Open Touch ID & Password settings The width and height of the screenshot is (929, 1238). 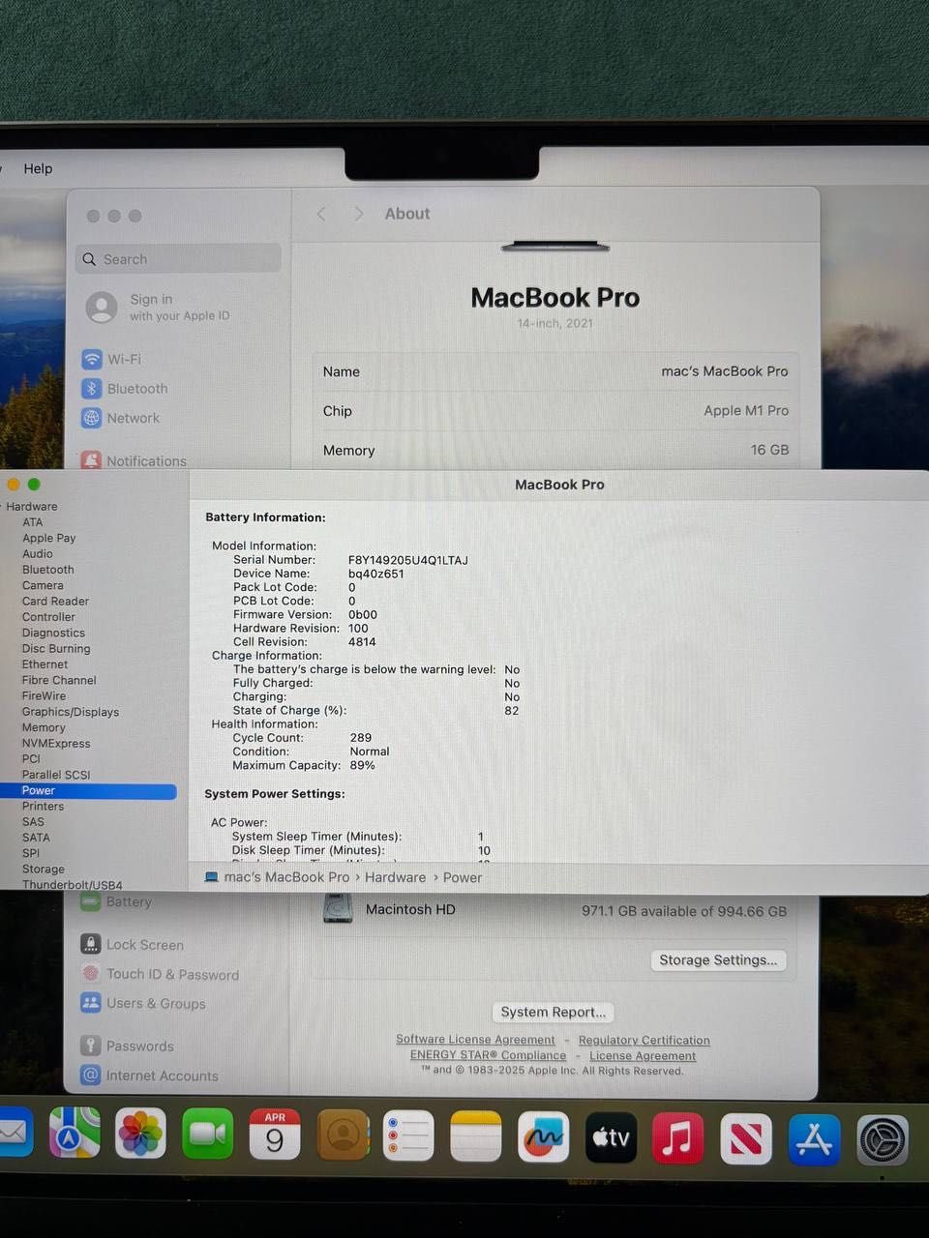pos(160,974)
